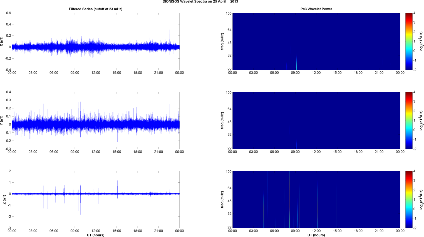424x237 pixels.
Task: Click the color bar beside middle wavelet plot
Action: click(x=409, y=120)
